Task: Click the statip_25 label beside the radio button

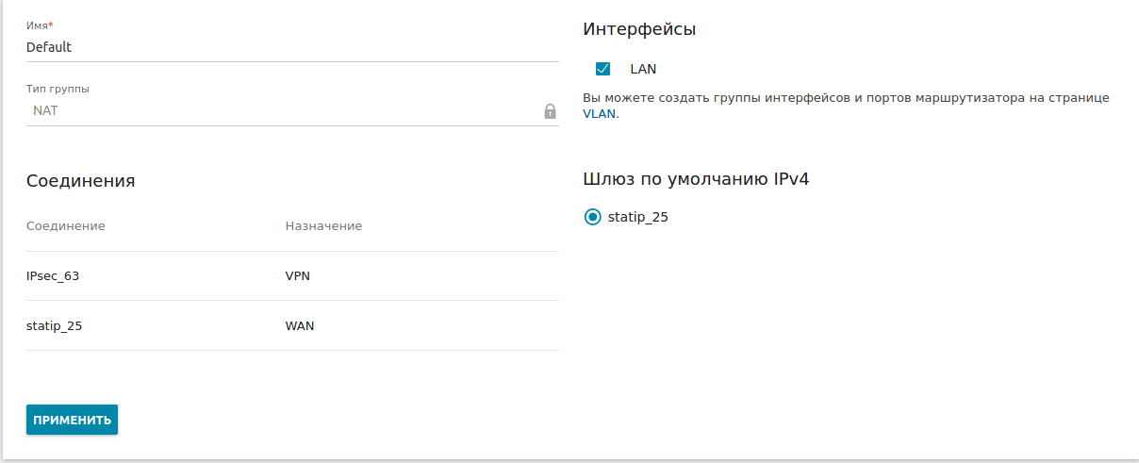Action: point(638,217)
